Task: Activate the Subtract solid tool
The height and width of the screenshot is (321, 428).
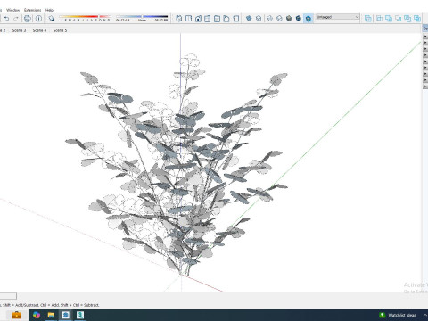Action: coord(399,19)
